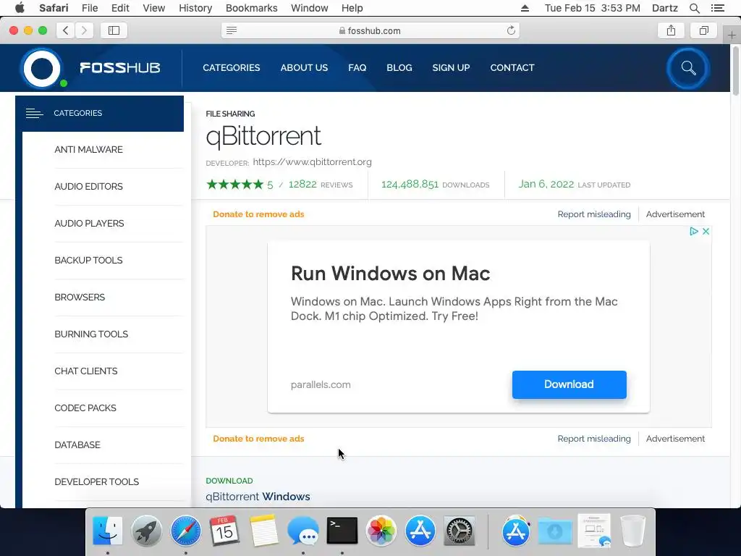
Task: Reload the page with the refresh icon
Action: coord(511,30)
